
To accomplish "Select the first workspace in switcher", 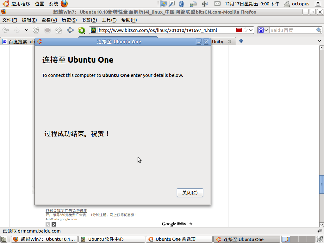I will 285,239.
